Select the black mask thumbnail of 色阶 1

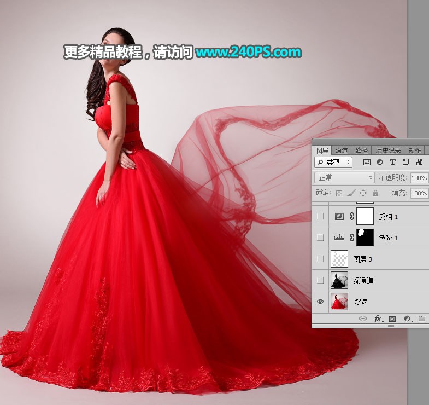coord(365,238)
